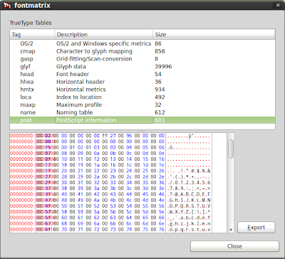
Task: Click the hex viewer scrollbar handle
Action: pos(231,149)
